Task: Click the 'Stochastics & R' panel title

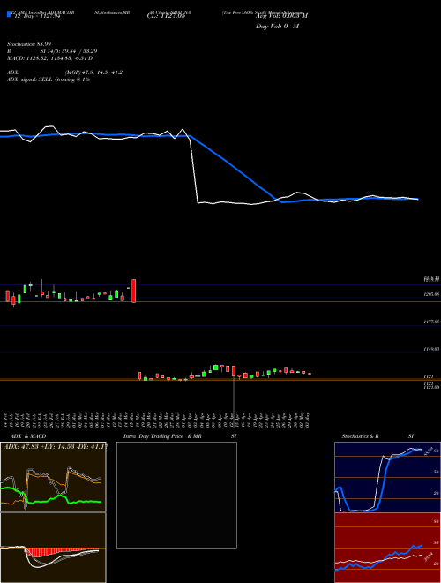Action: click(361, 436)
